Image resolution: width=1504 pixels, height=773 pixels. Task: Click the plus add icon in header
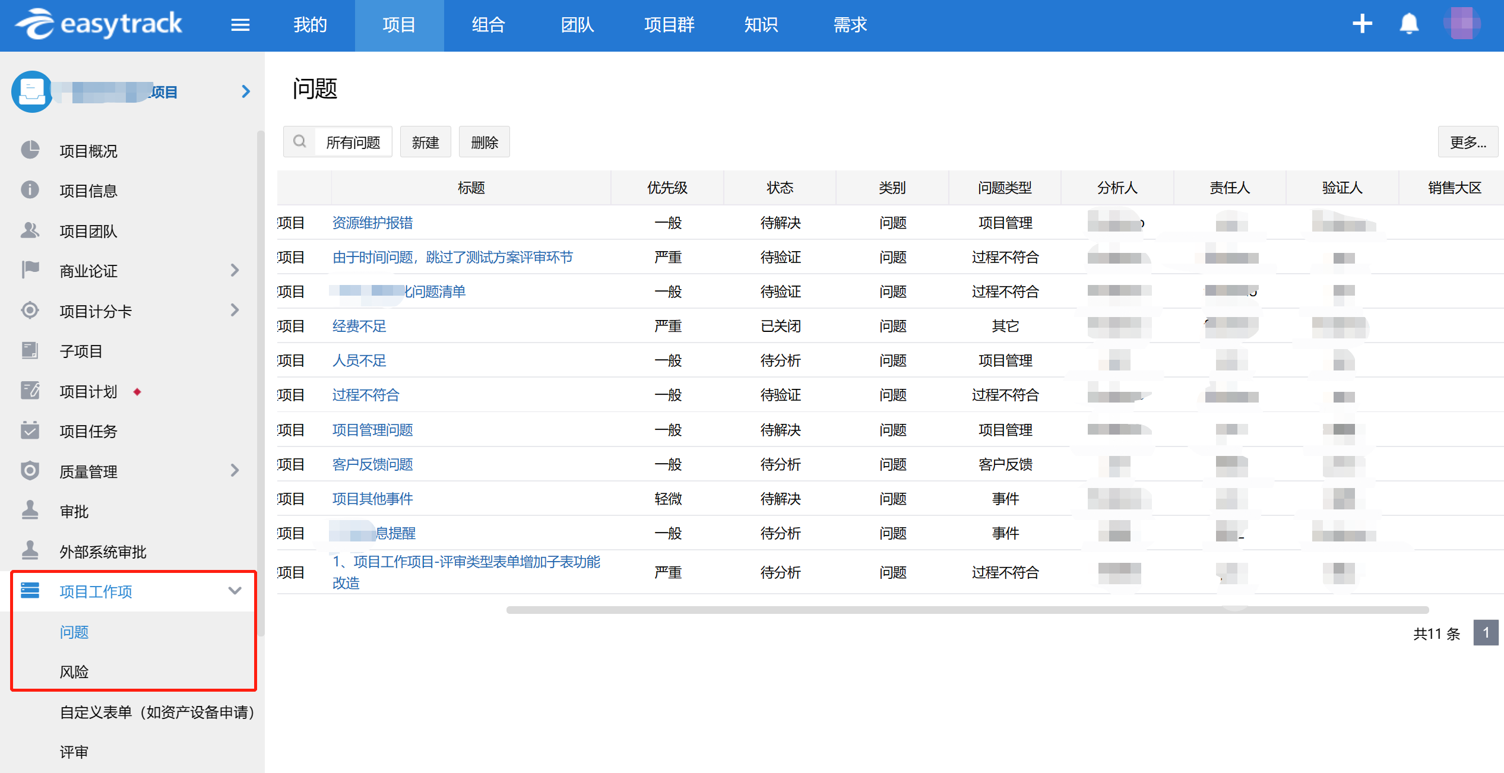pos(1361,24)
